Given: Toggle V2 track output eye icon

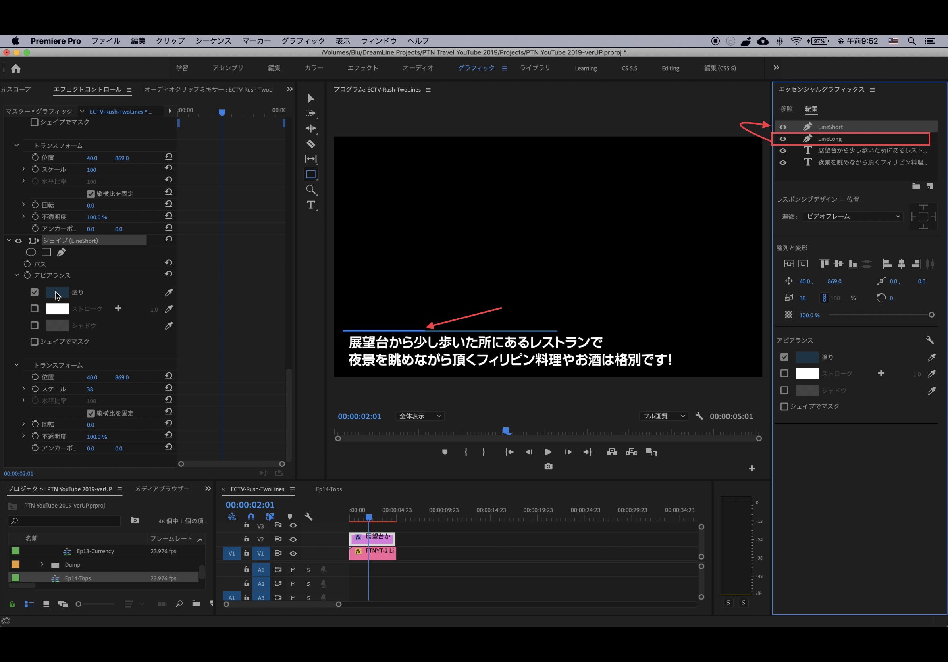Looking at the screenshot, I should [293, 539].
